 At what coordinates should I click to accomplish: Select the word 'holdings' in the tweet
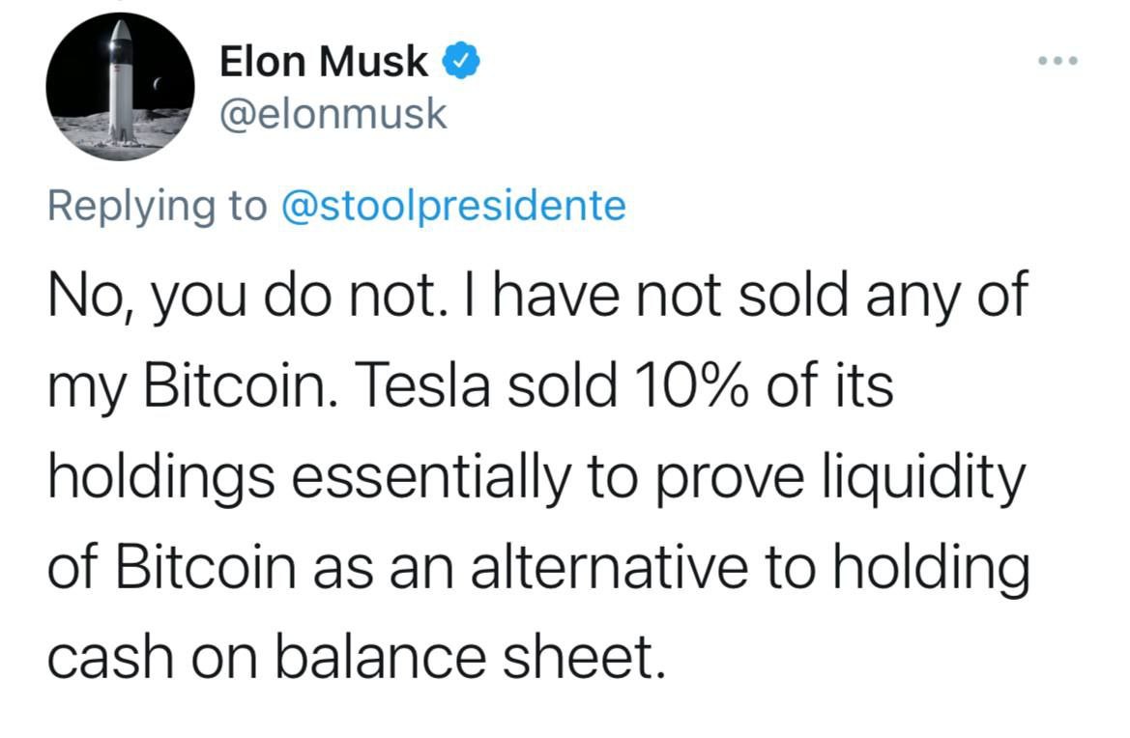click(161, 476)
